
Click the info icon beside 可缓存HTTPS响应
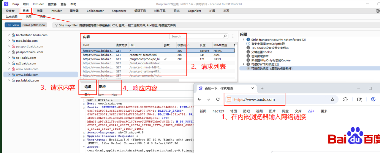[x=248, y=64]
